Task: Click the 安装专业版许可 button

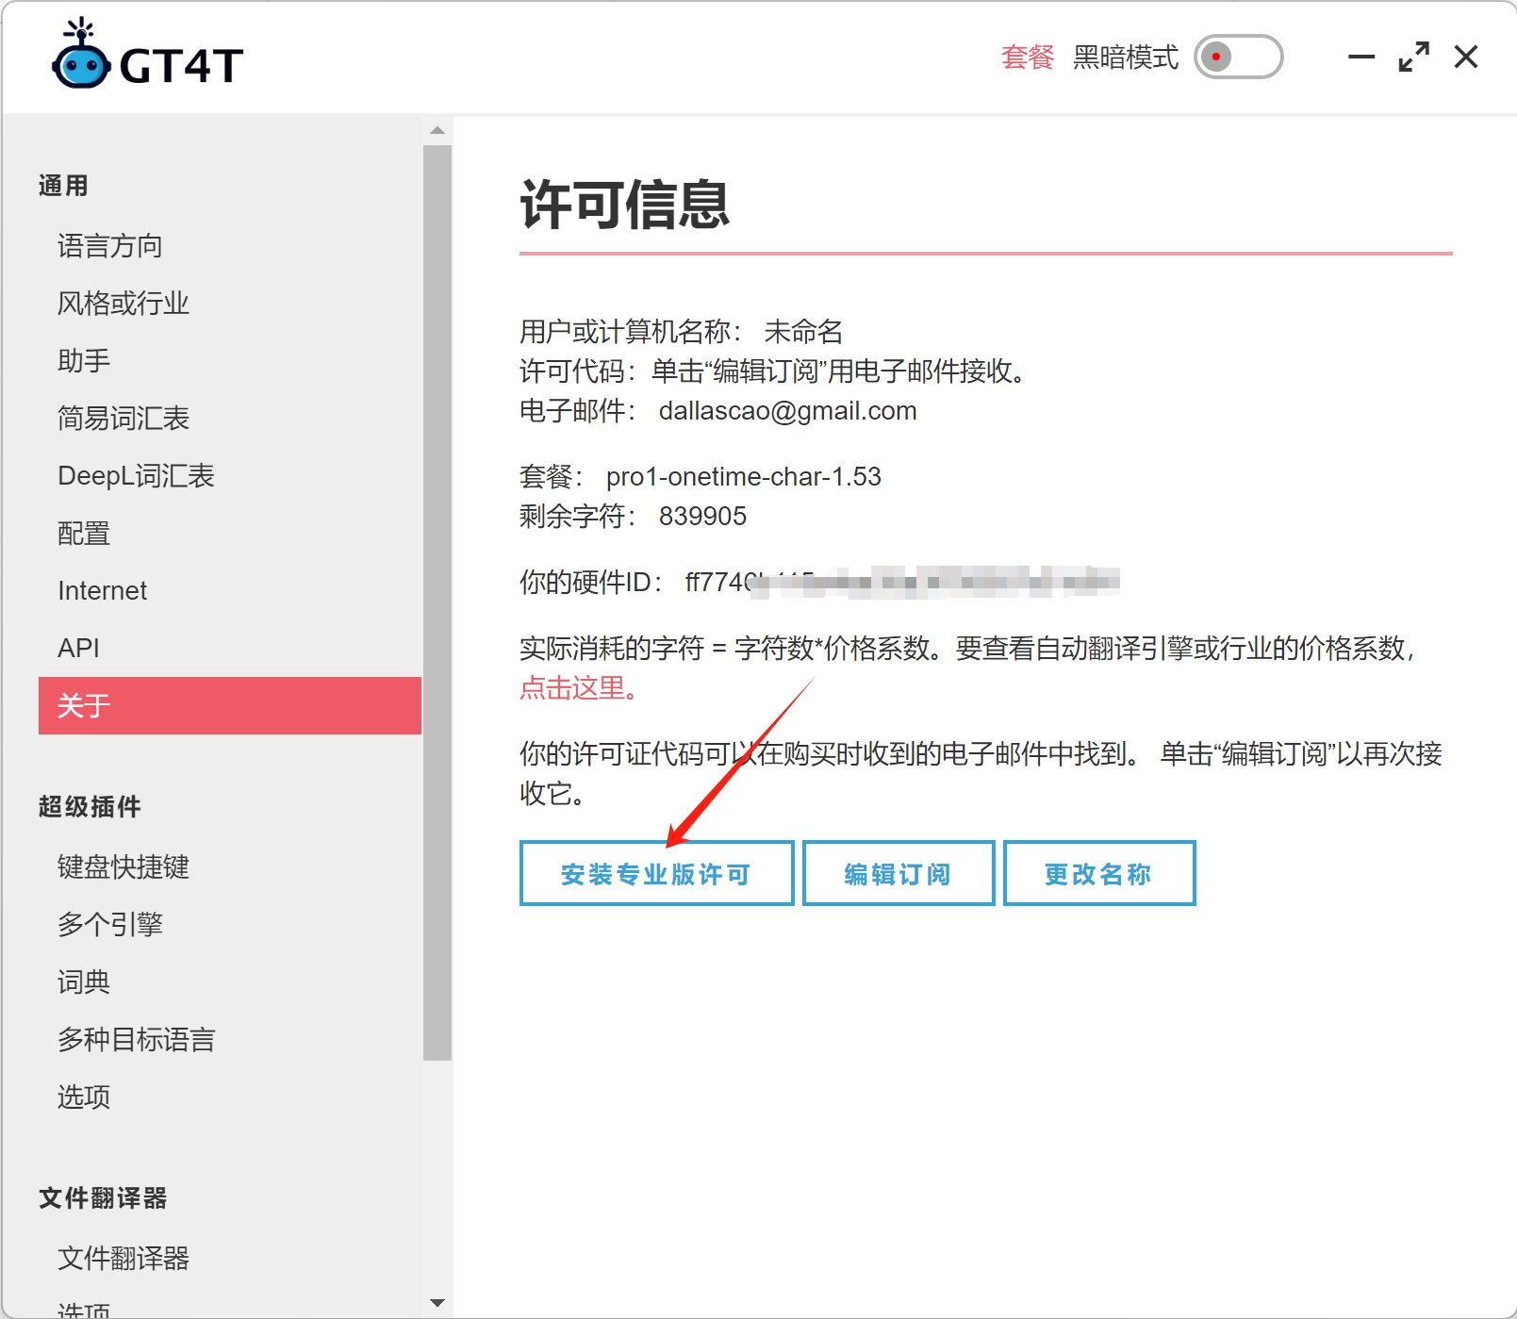Action: pyautogui.click(x=656, y=873)
